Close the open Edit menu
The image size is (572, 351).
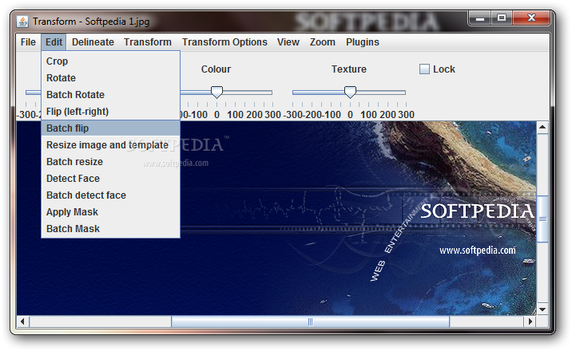click(x=54, y=42)
